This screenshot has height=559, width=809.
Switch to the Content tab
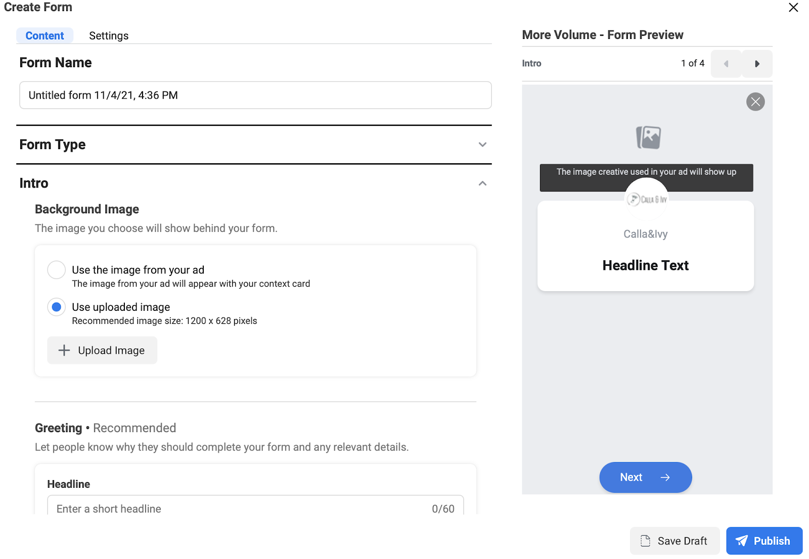(44, 35)
